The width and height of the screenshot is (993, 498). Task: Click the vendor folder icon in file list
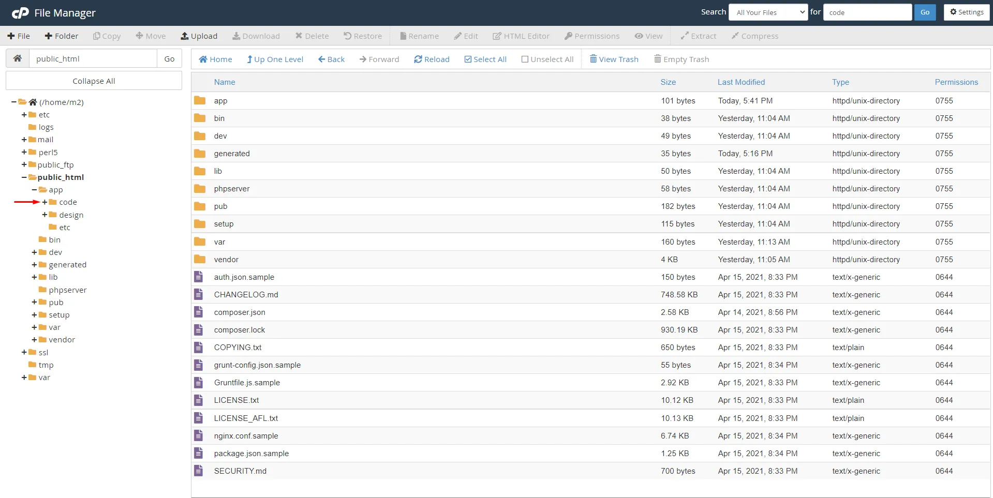click(x=200, y=260)
